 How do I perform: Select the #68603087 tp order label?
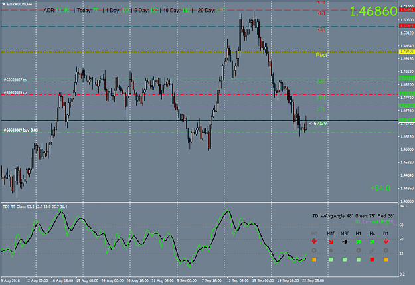click(15, 80)
